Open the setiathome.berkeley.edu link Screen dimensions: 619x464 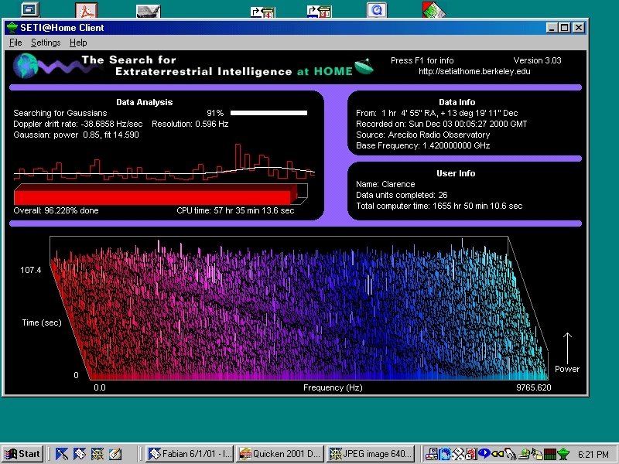coord(474,71)
